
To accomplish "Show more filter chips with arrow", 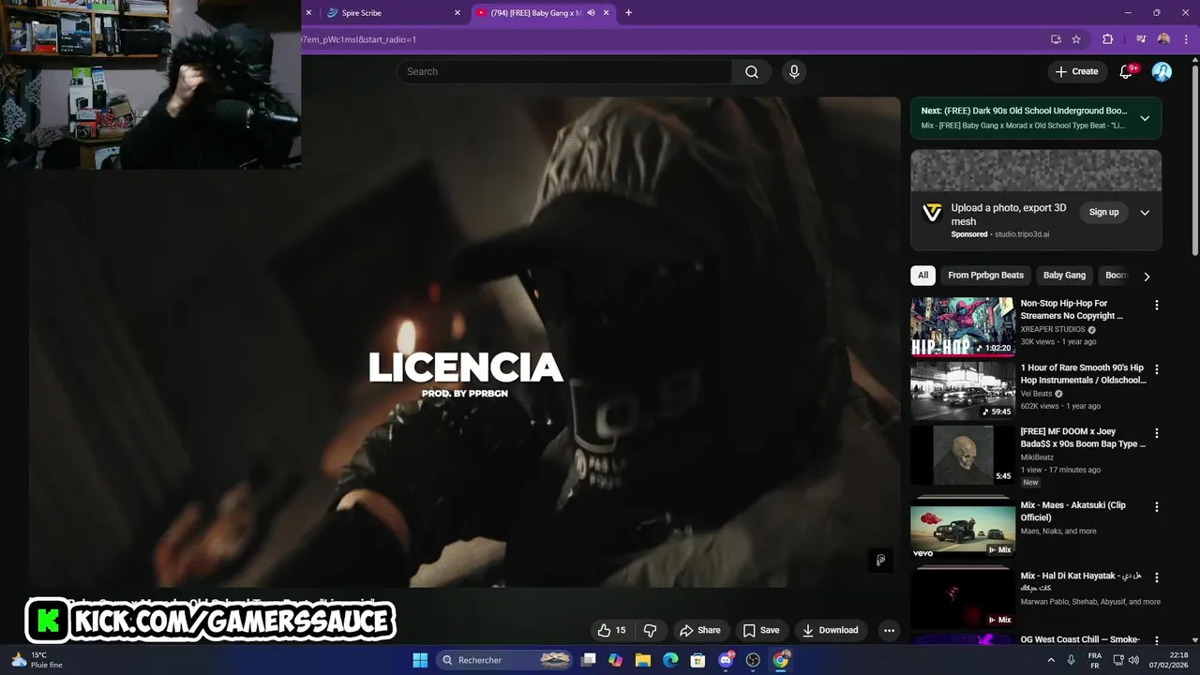I will click(1147, 276).
